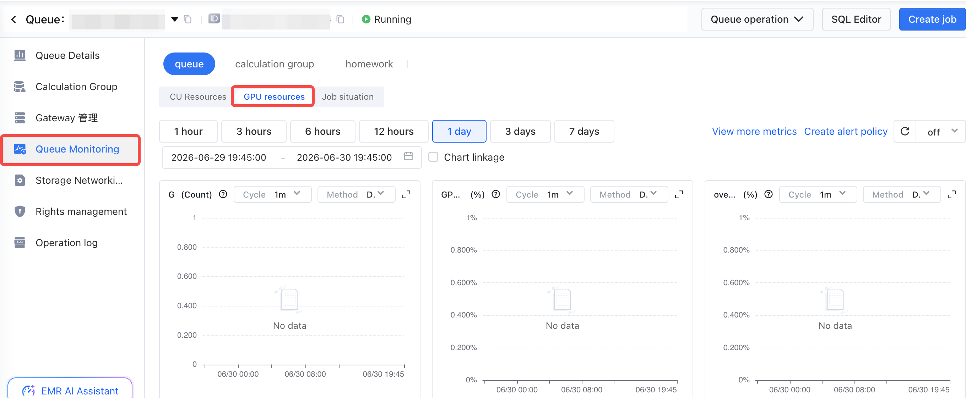The image size is (966, 398).
Task: Copy the queue ID with copy icon
Action: [x=340, y=20]
